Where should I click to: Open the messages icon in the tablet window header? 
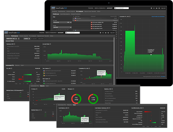[x=156, y=8]
